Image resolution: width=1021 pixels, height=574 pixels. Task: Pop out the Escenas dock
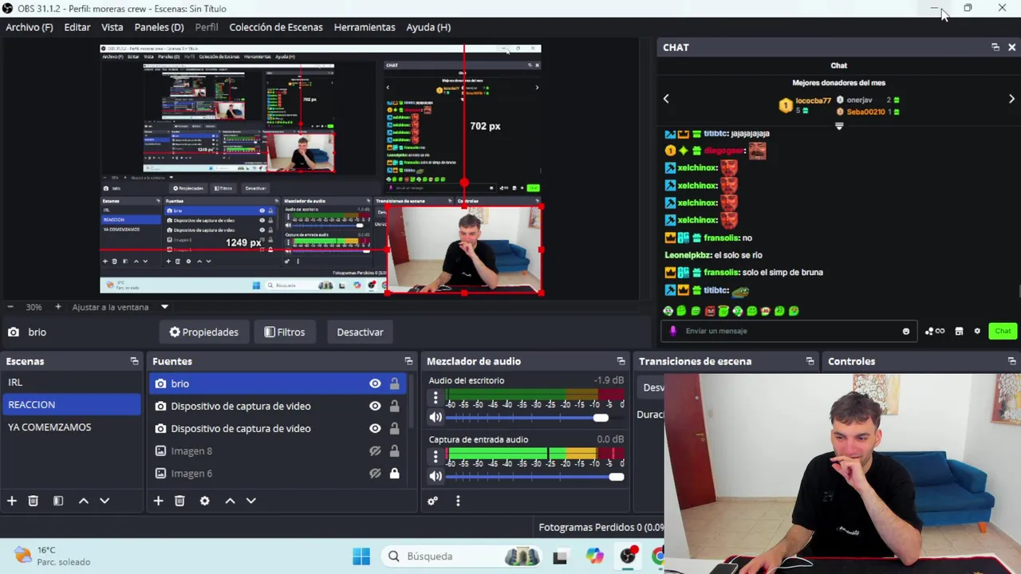click(134, 361)
